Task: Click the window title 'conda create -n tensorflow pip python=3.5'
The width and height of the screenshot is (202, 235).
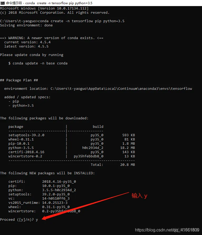Action: pos(59,3)
